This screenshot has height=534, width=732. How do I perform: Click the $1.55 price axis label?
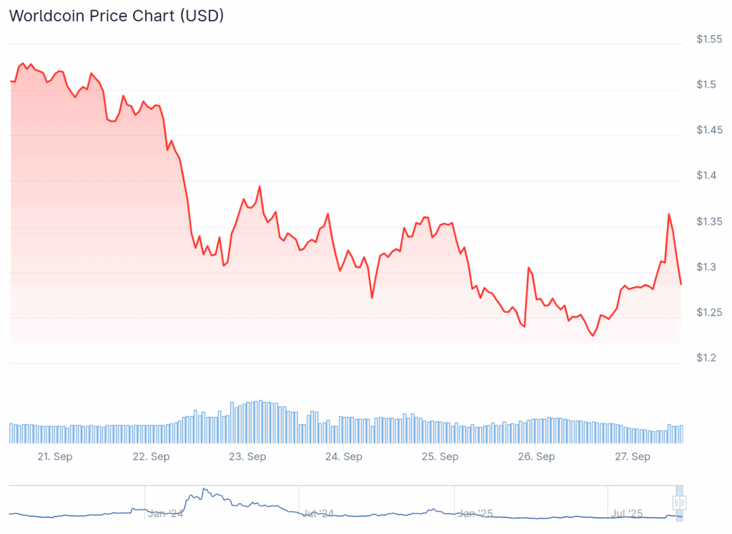click(x=710, y=39)
